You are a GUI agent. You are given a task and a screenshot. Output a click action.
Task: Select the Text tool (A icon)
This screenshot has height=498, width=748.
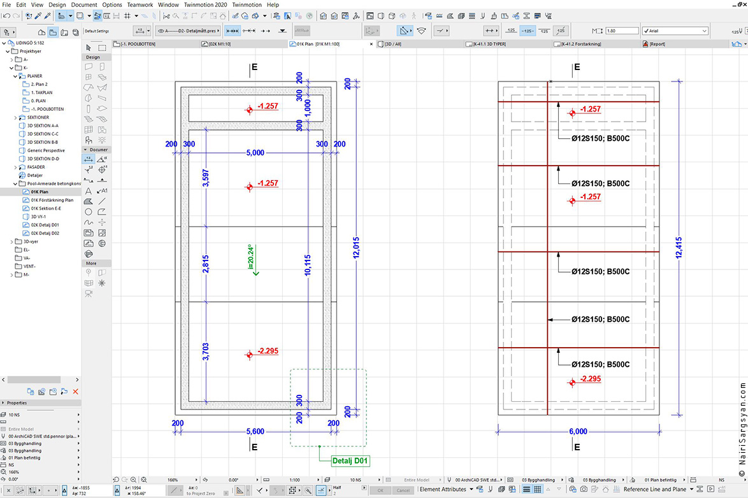click(89, 191)
